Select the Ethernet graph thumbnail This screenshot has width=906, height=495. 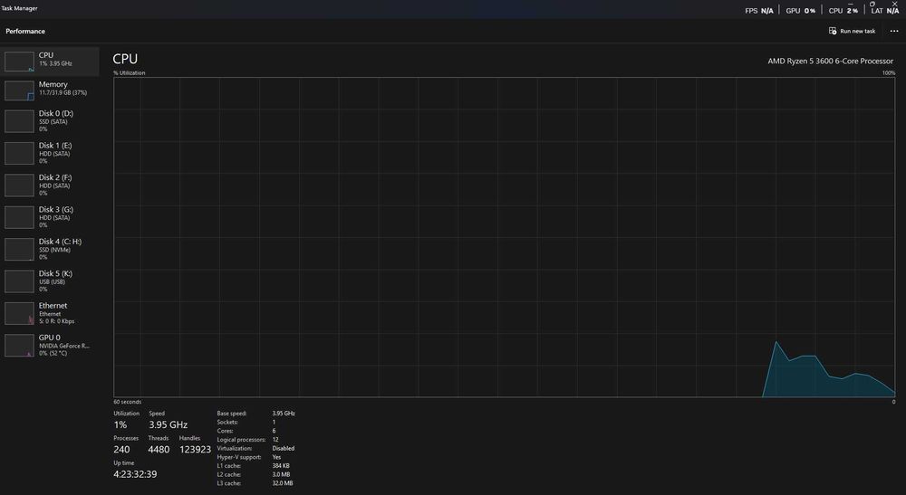[x=19, y=314]
